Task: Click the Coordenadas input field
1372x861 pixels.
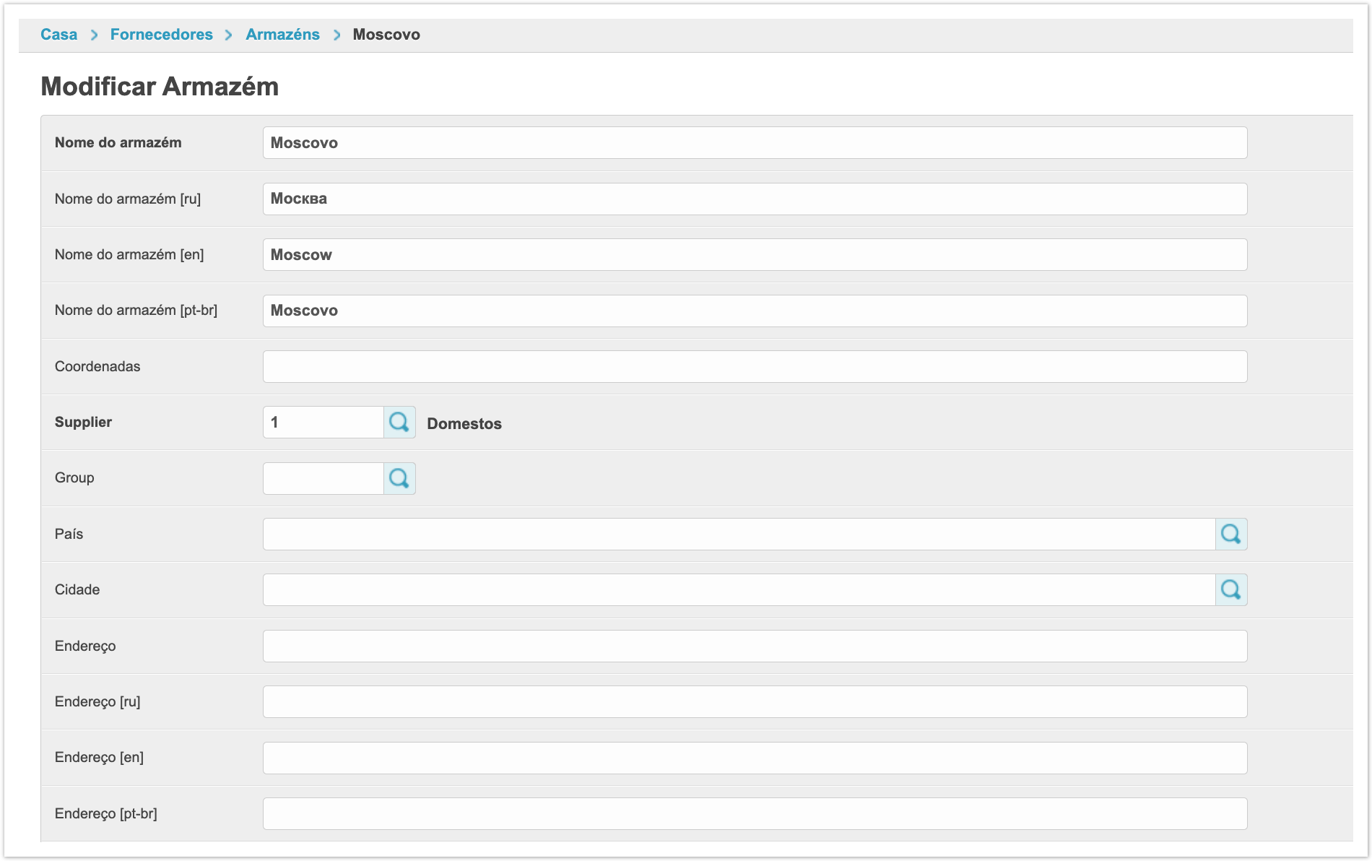Action: [x=755, y=367]
